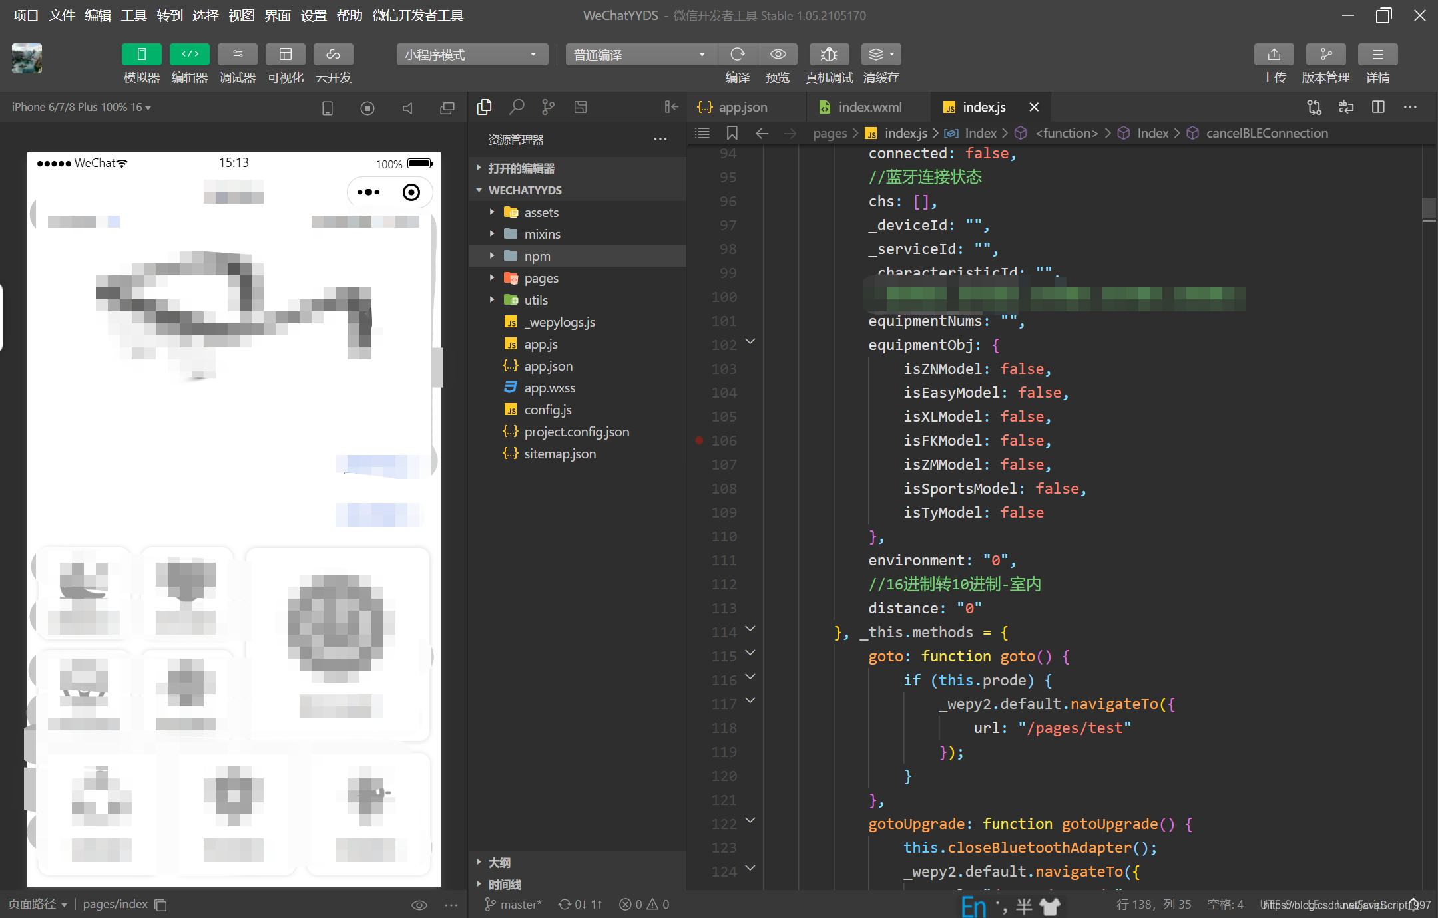
Task: Split the editor with split icon
Action: click(1378, 107)
